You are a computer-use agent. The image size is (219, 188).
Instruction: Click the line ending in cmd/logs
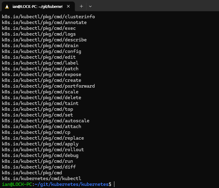click(39, 34)
